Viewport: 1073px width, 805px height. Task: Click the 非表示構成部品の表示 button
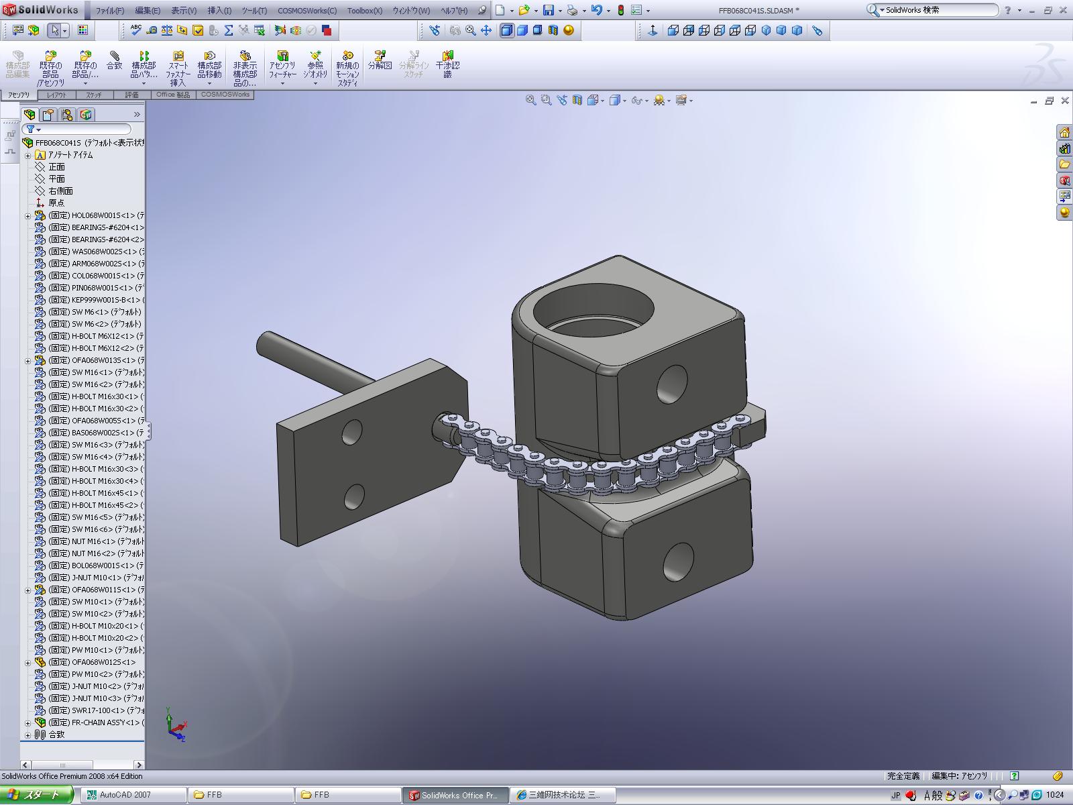pos(245,68)
